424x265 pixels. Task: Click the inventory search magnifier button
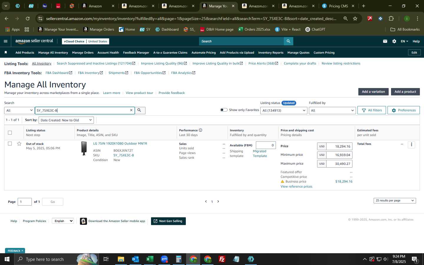pyautogui.click(x=140, y=110)
